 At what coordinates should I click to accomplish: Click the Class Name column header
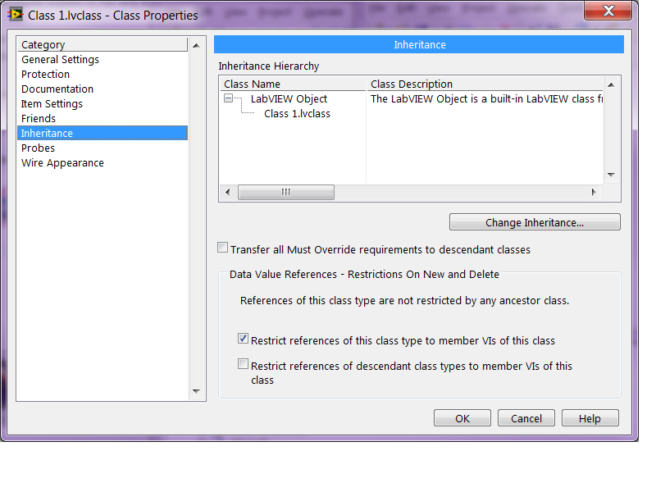[293, 84]
